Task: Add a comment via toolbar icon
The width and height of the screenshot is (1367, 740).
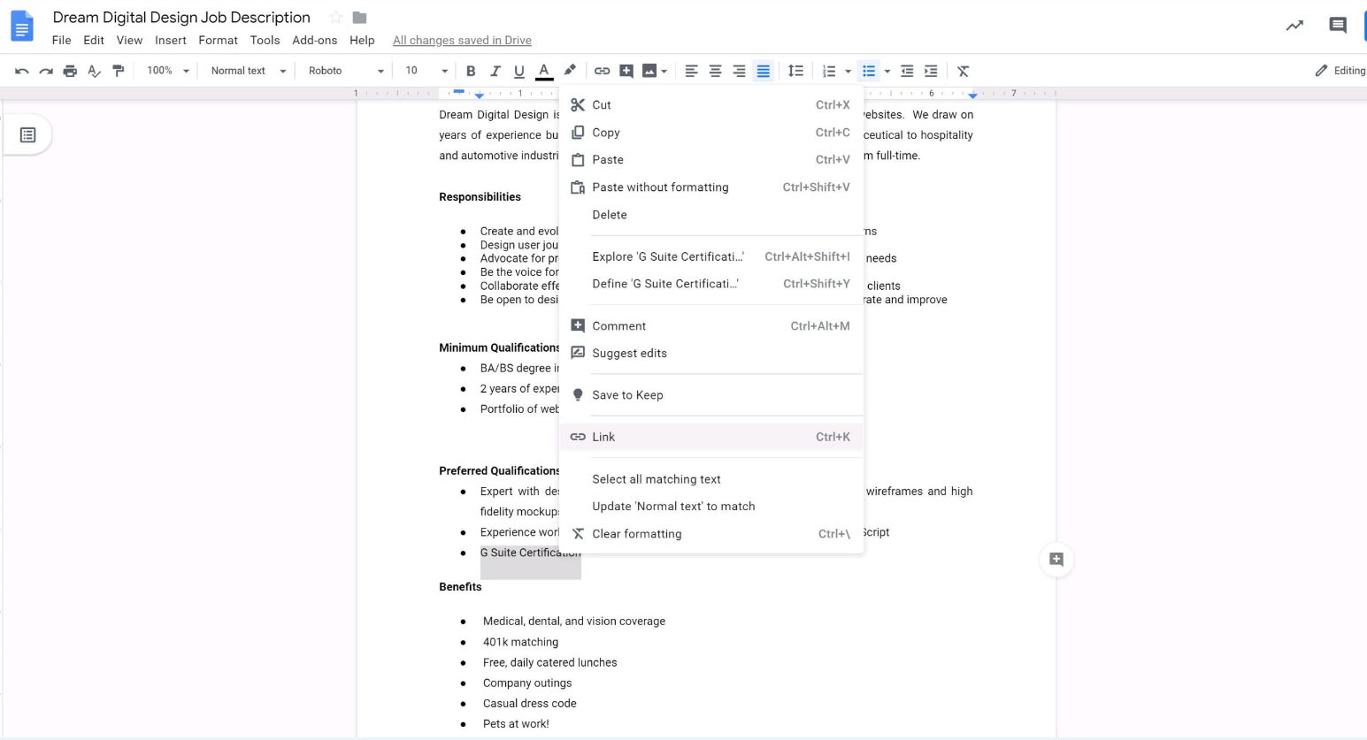Action: pyautogui.click(x=626, y=71)
